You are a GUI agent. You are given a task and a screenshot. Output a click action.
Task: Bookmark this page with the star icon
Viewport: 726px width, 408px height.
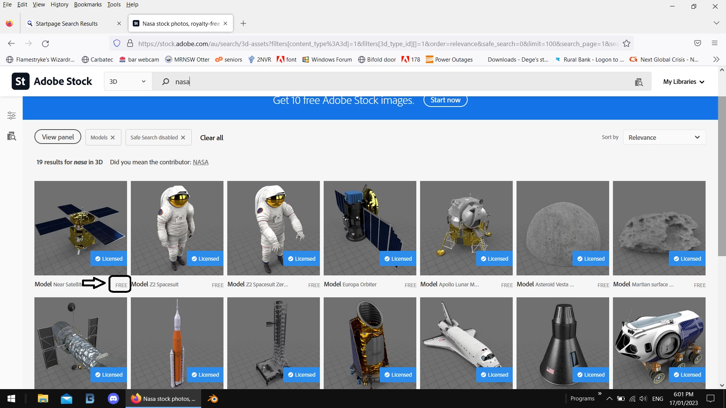coord(627,43)
